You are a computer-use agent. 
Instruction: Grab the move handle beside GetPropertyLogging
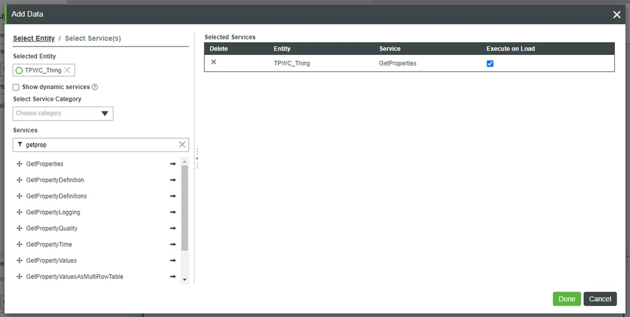point(19,212)
